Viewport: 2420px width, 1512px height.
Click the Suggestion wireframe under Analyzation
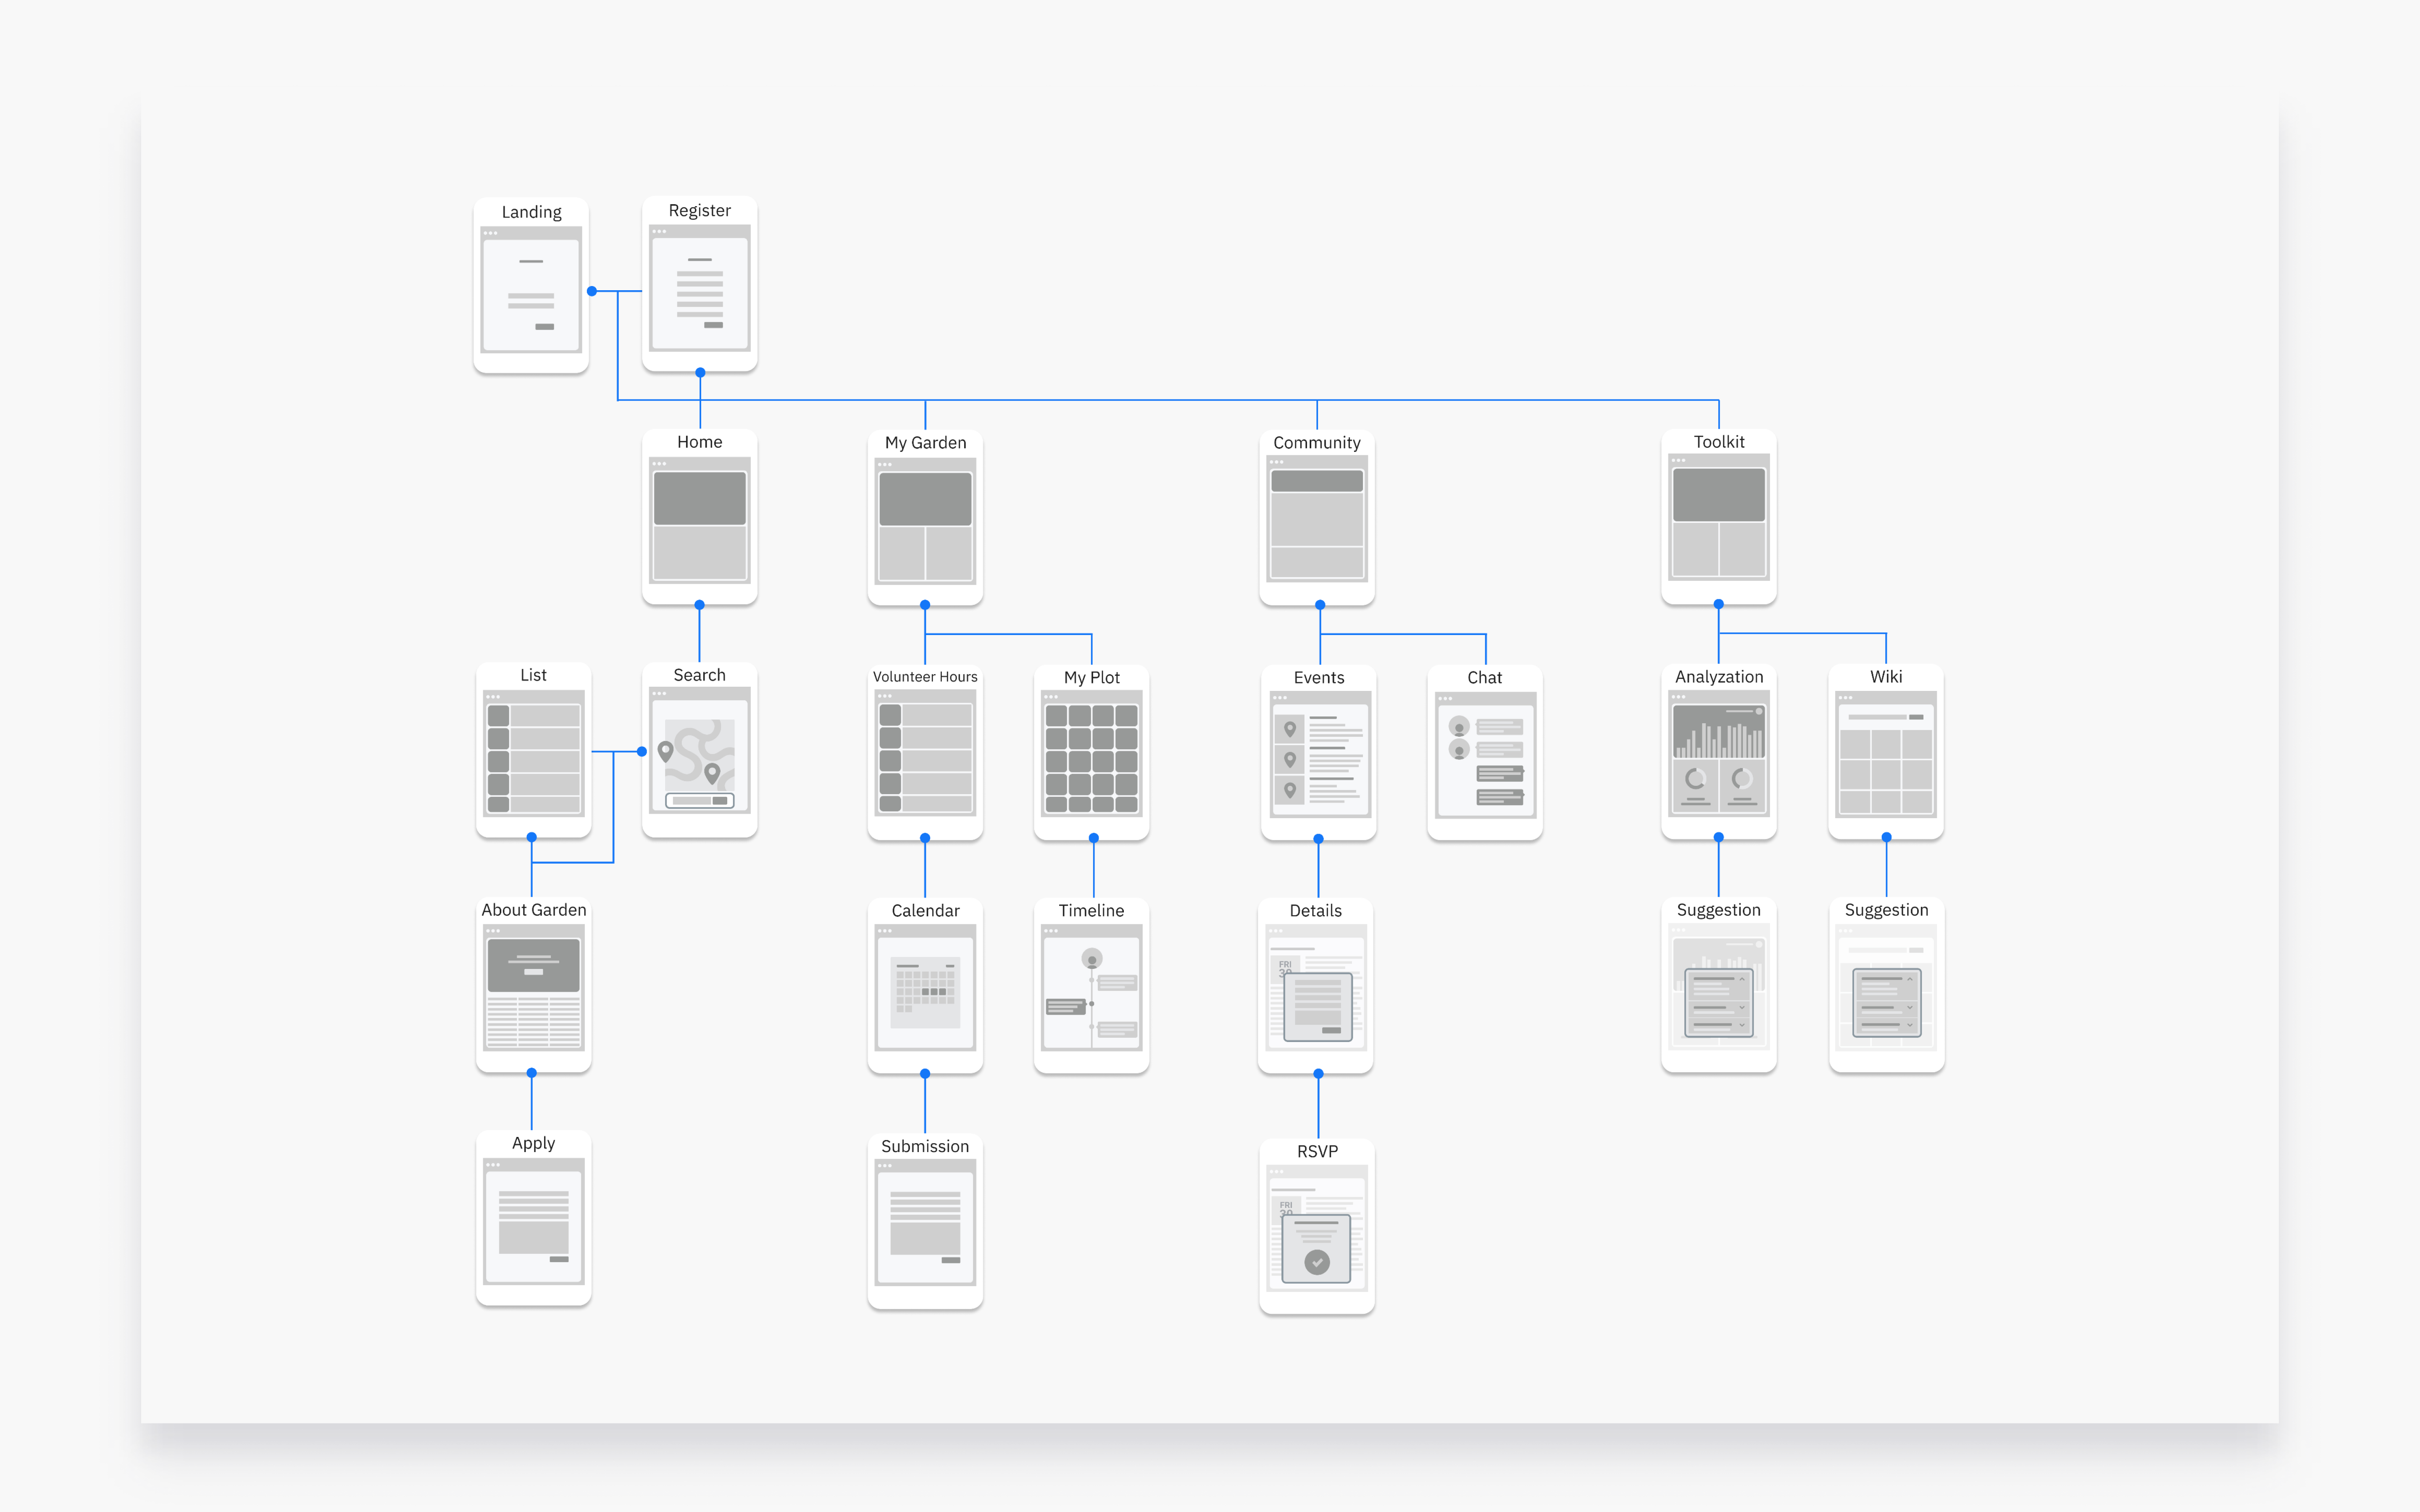tap(1719, 987)
